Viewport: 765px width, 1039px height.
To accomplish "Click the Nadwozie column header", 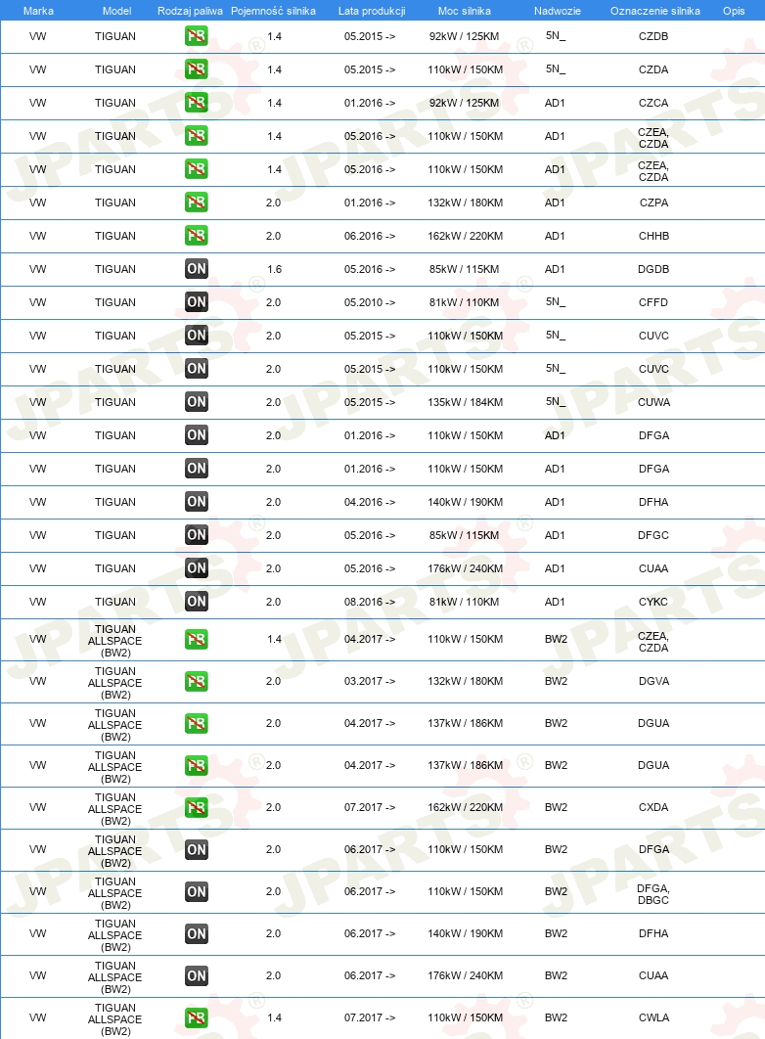I will (x=557, y=11).
